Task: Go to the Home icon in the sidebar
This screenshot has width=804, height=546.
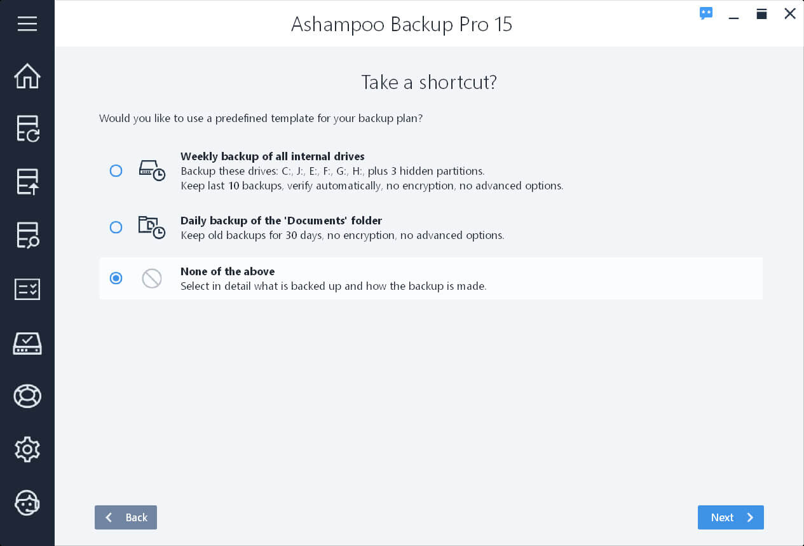Action: click(27, 76)
